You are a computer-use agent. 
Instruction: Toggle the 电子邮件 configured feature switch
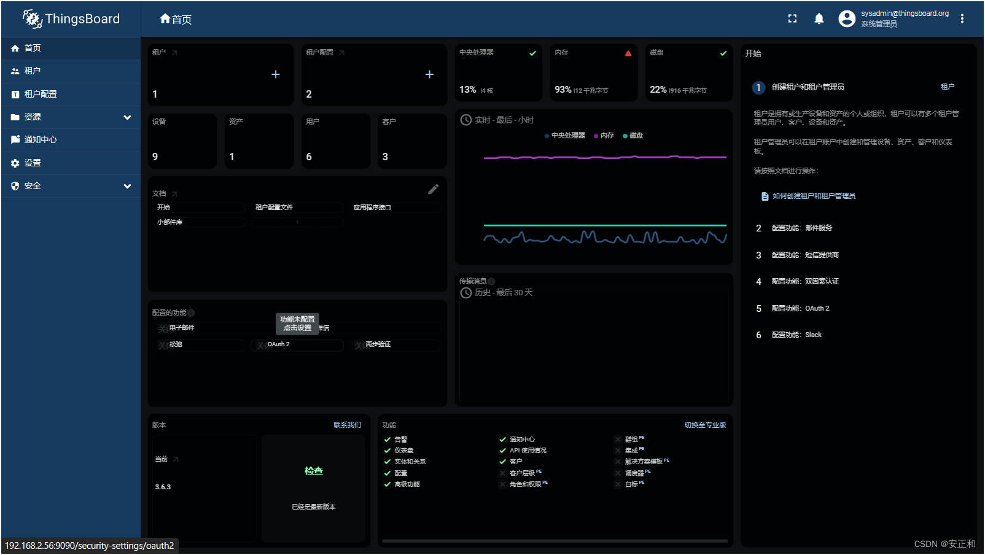162,328
